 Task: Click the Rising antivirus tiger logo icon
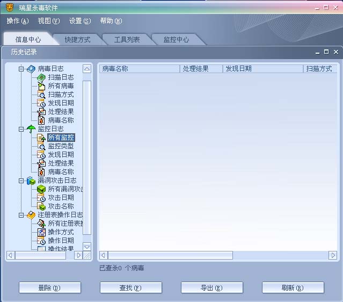pyautogui.click(x=10, y=8)
